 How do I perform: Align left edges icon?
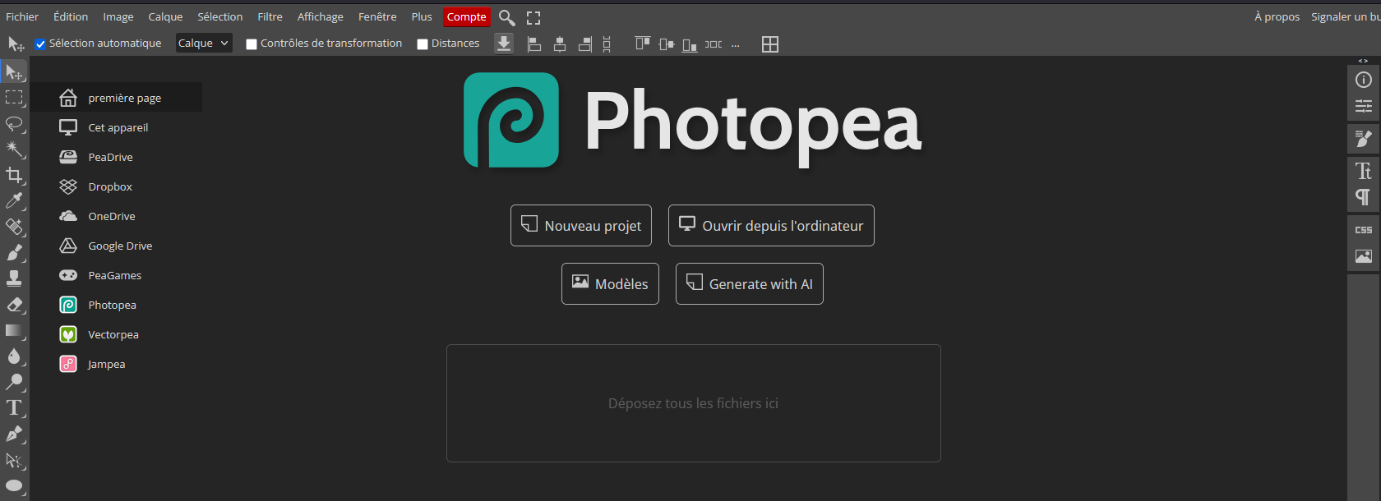tap(534, 44)
